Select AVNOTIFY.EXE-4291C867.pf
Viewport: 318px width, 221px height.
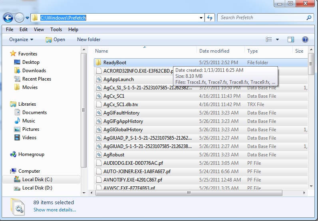[201, 180]
